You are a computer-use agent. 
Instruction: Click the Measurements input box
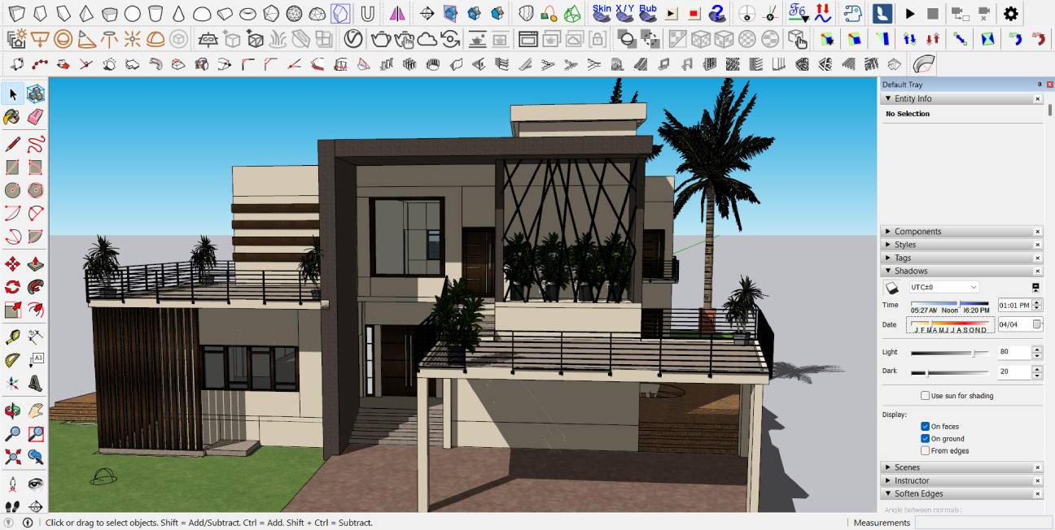tap(982, 523)
